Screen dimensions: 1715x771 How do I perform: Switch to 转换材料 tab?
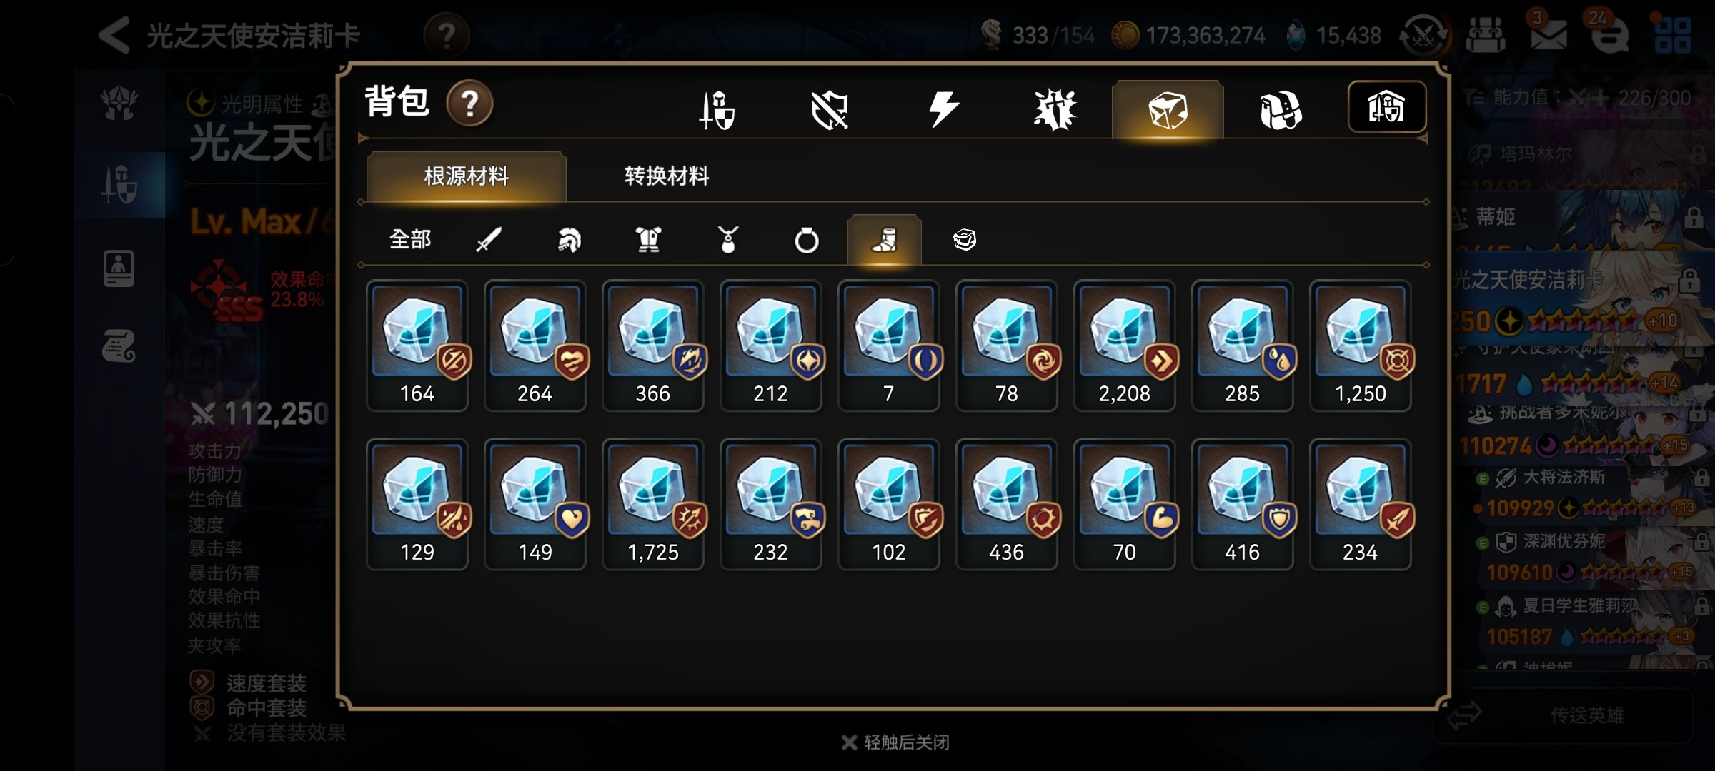[x=667, y=176]
